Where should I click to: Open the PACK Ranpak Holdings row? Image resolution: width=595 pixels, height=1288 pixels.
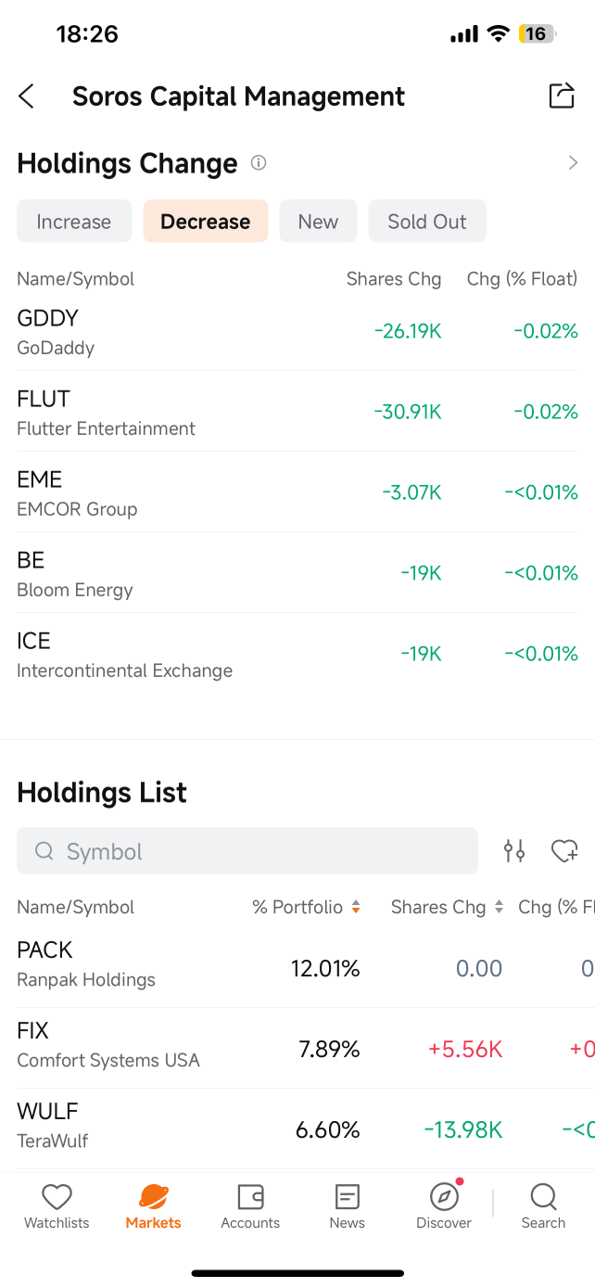click(x=297, y=967)
